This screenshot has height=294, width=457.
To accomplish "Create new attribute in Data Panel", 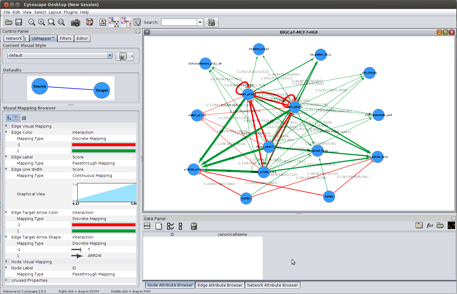I will [x=159, y=226].
